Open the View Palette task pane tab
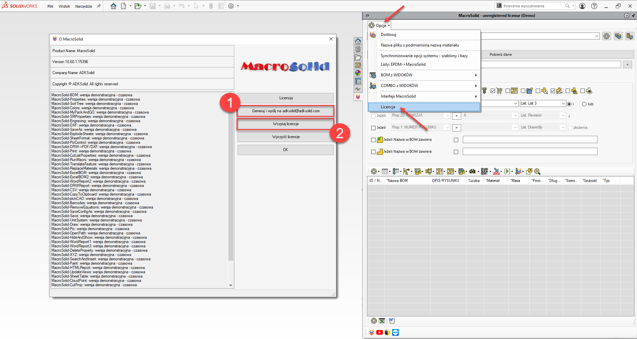This screenshot has height=339, width=637. click(x=358, y=65)
